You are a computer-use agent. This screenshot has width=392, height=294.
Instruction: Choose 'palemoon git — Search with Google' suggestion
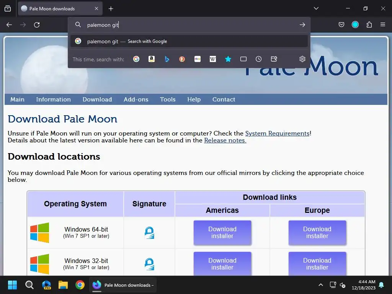189,41
